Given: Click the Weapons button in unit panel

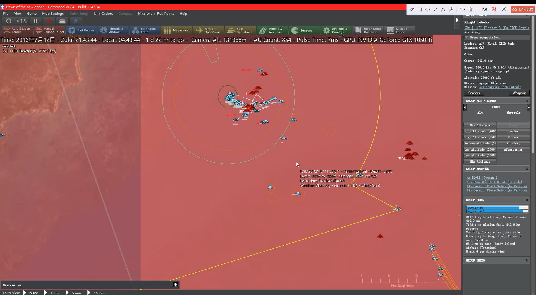Looking at the screenshot, I should coord(519,93).
